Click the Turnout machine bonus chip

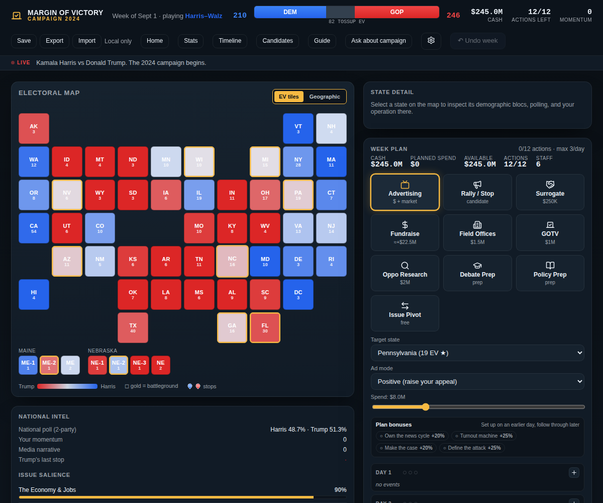[484, 436]
